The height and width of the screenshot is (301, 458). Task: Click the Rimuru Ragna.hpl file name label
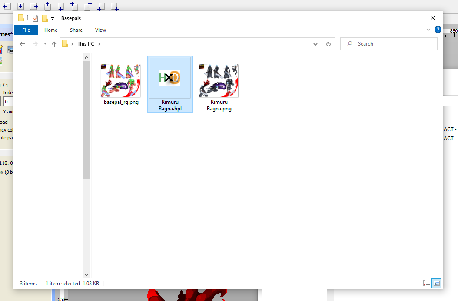[170, 106]
